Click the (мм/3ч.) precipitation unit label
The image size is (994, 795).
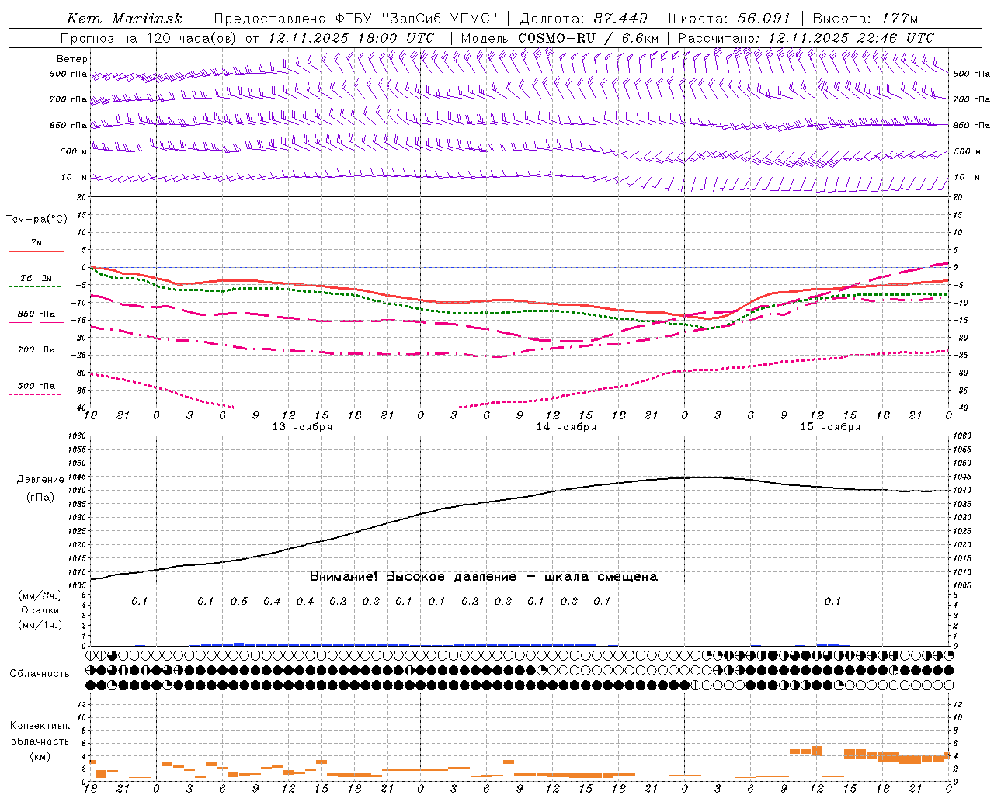click(x=40, y=595)
